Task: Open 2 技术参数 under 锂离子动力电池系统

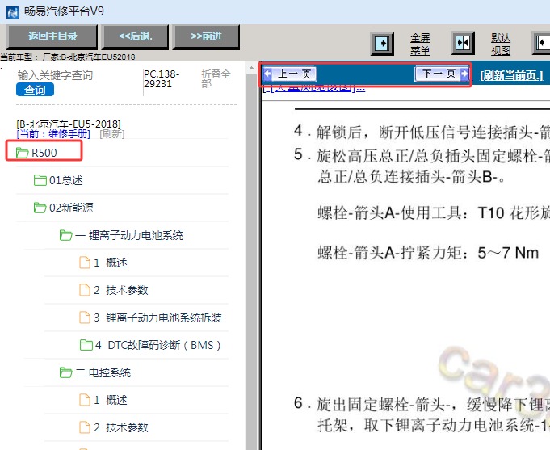Action: 121,290
